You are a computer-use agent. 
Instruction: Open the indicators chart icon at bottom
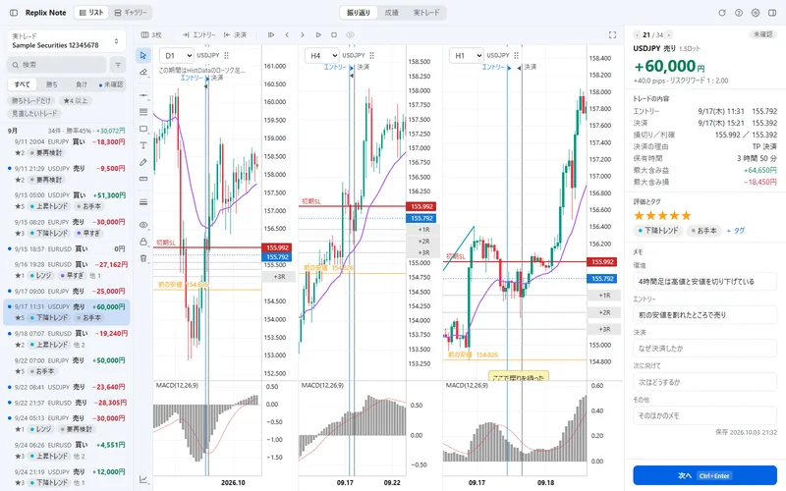[x=143, y=479]
